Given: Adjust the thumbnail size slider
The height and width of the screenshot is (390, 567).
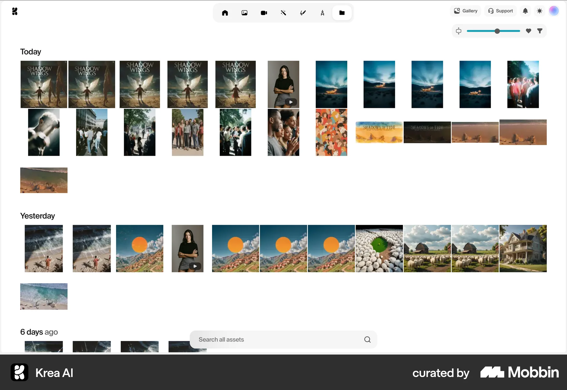Looking at the screenshot, I should pos(497,31).
